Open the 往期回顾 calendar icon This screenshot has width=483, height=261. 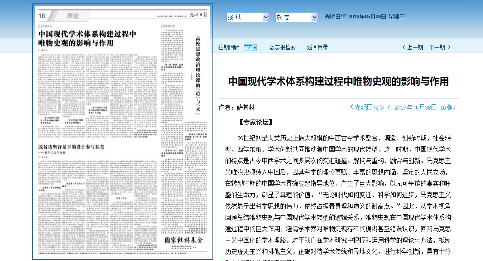click(247, 48)
